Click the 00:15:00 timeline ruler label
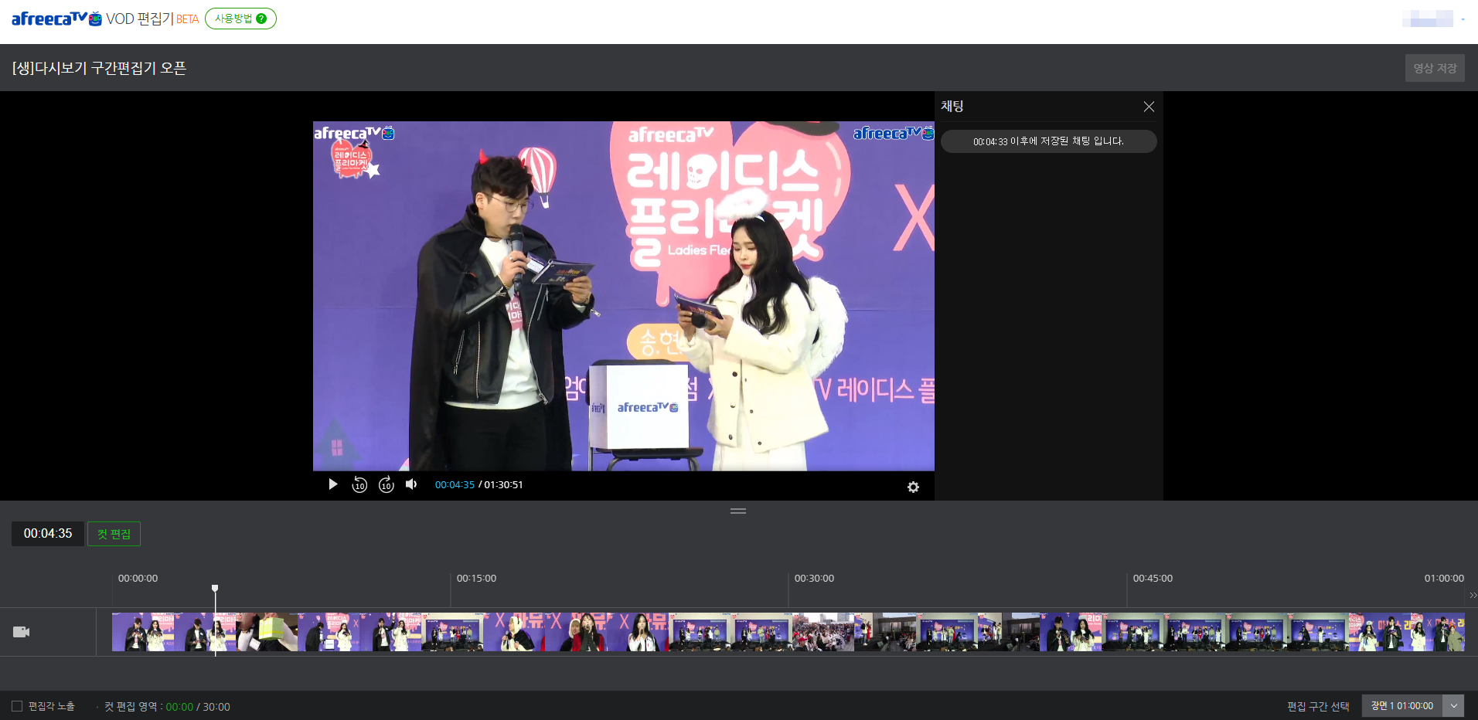 pos(476,579)
